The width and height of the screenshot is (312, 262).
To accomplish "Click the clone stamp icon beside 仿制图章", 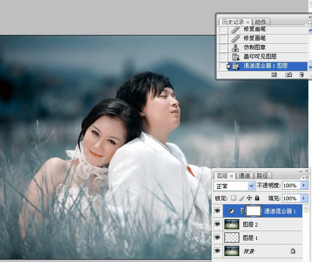I will pos(236,47).
